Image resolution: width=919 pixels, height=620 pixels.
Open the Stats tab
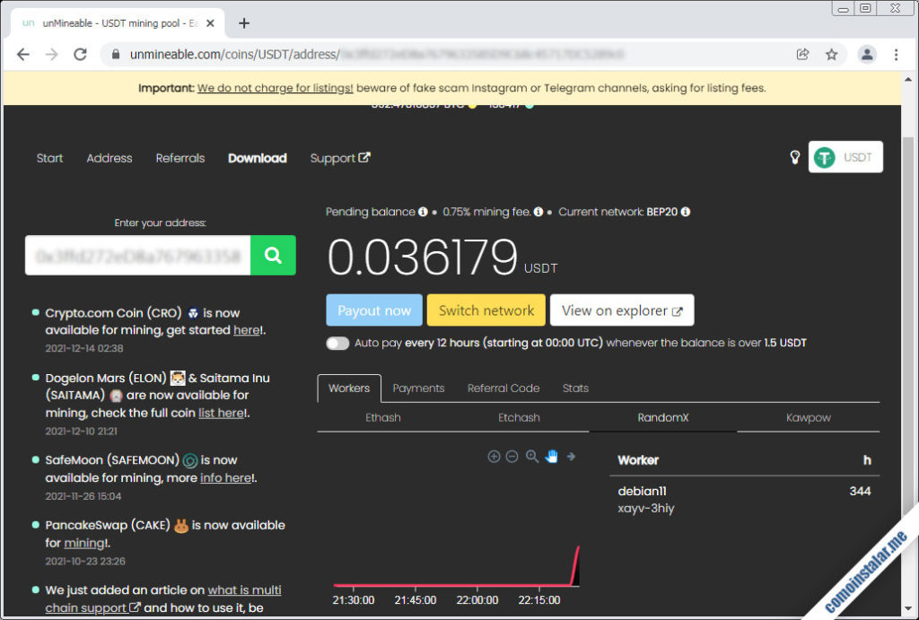(x=575, y=388)
